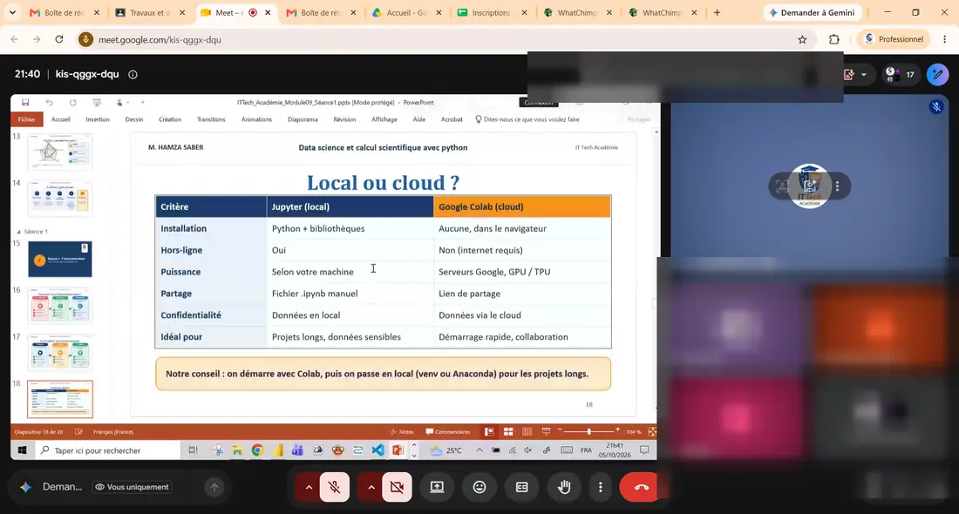Viewport: 959px width, 514px height.
Task: Click the send arrow next to Gemini prompt
Action: coord(214,487)
